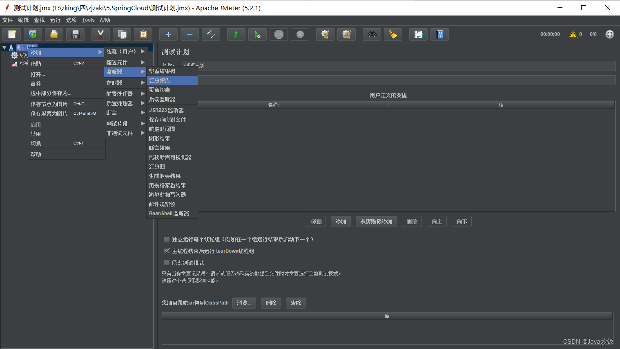This screenshot has width=620, height=349.
Task: Select 聚合报告 listener
Action: pos(172,90)
